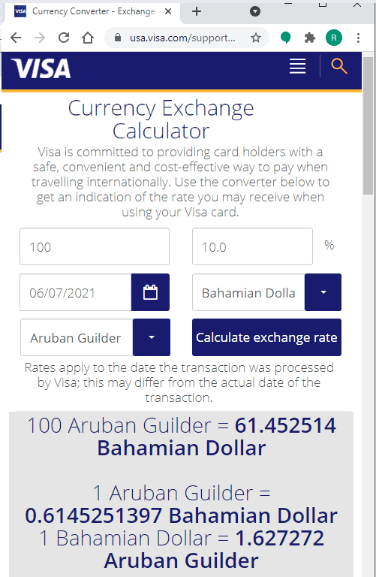The width and height of the screenshot is (376, 577).
Task: Click the bank fee field showing 10.0
Action: click(x=252, y=246)
